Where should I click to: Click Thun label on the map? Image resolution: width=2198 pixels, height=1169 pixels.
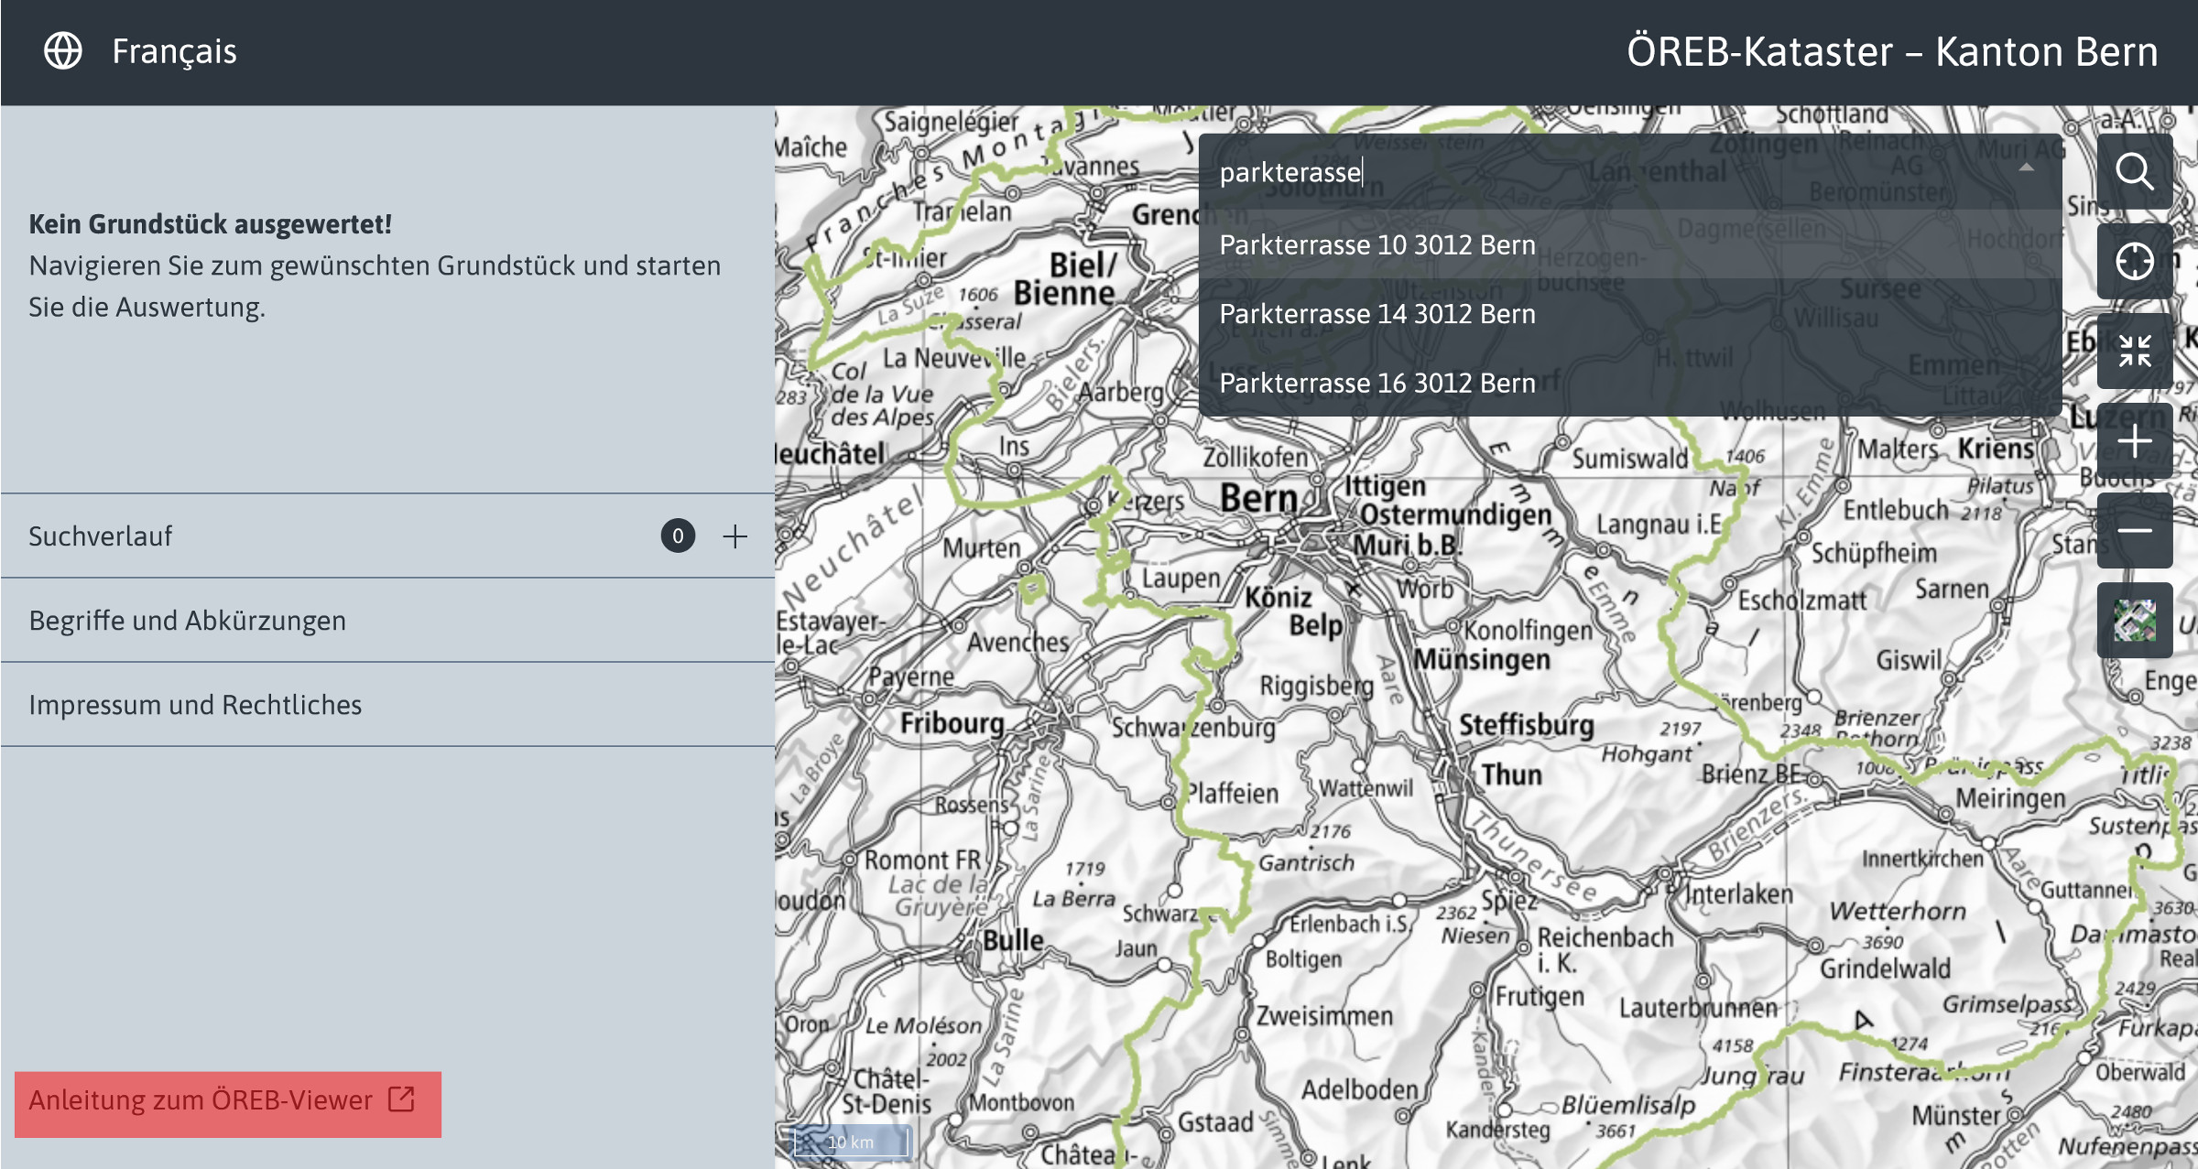(x=1512, y=774)
